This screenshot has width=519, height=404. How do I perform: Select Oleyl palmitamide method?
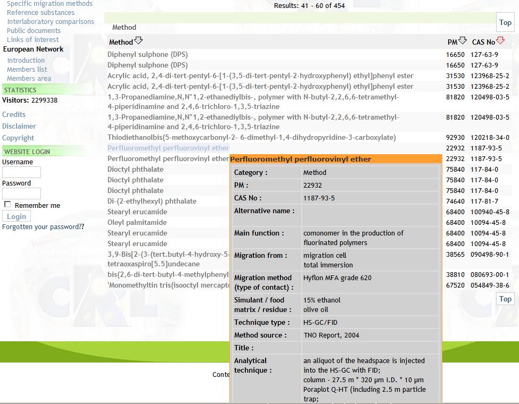(137, 223)
